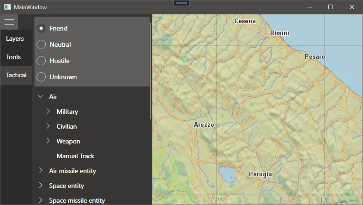Image resolution: width=363 pixels, height=205 pixels.
Task: Expand the Space entity node
Action: coord(41,186)
